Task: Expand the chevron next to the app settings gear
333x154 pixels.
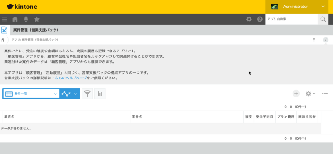Action: 314,94
